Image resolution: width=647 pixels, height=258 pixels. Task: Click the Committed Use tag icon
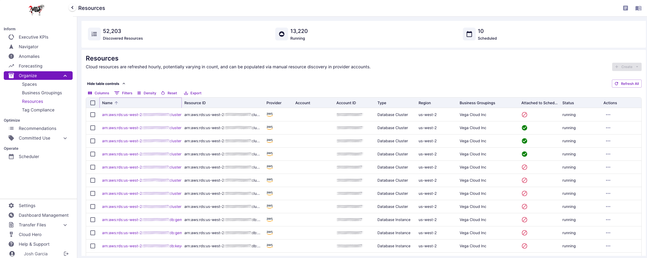[11, 138]
